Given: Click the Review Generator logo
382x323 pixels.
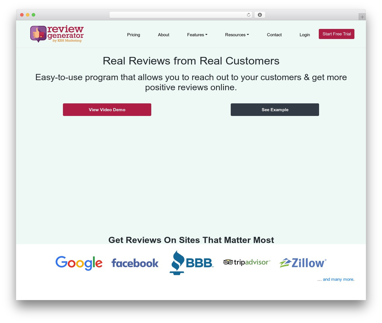Looking at the screenshot, I should click(57, 34).
